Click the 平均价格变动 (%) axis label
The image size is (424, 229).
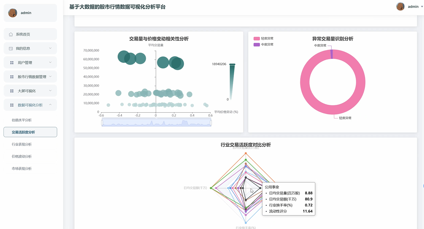click(226, 112)
